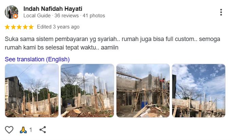Open the second photo showing rebar columns
Screen dimensions: 233x140
coord(87,91)
